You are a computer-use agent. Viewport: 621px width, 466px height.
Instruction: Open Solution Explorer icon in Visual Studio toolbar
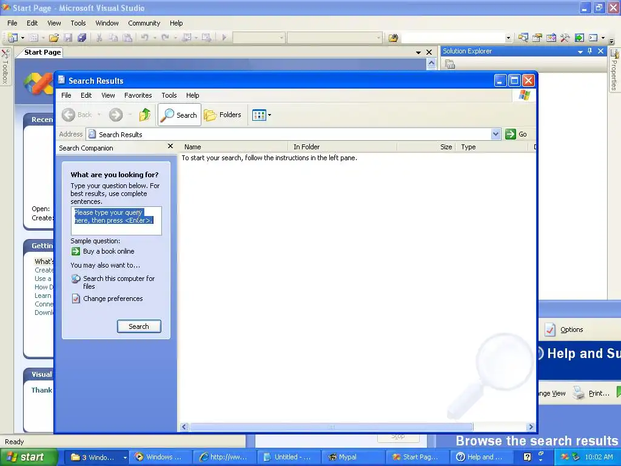[x=523, y=38]
